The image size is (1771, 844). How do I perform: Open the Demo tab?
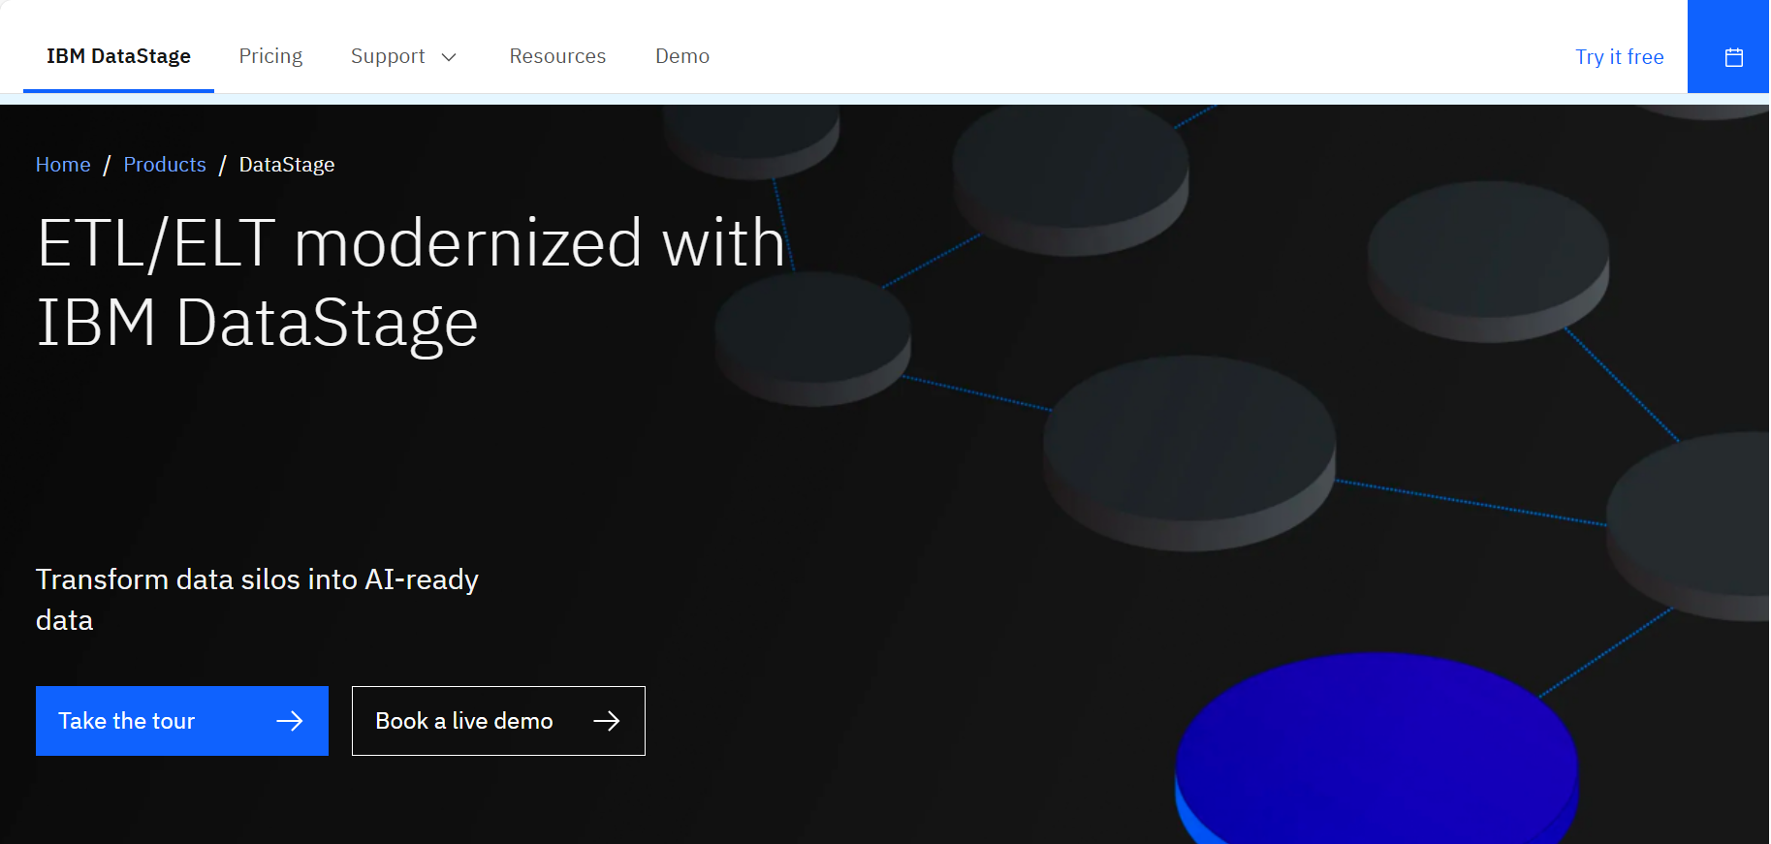click(x=682, y=56)
